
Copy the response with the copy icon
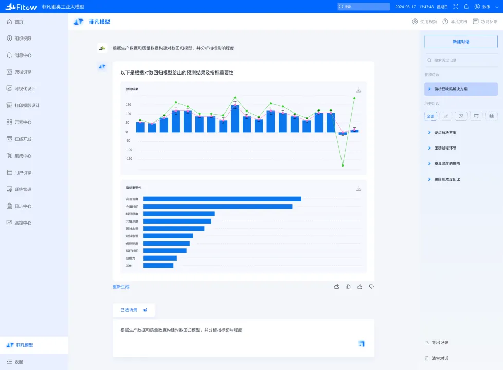pyautogui.click(x=348, y=287)
